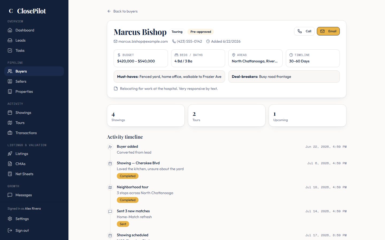
Task: Email Marcus Bishop
Action: 328,31
